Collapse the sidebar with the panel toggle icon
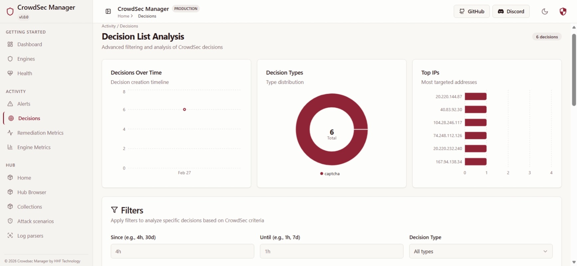This screenshot has height=266, width=577. pos(108,12)
